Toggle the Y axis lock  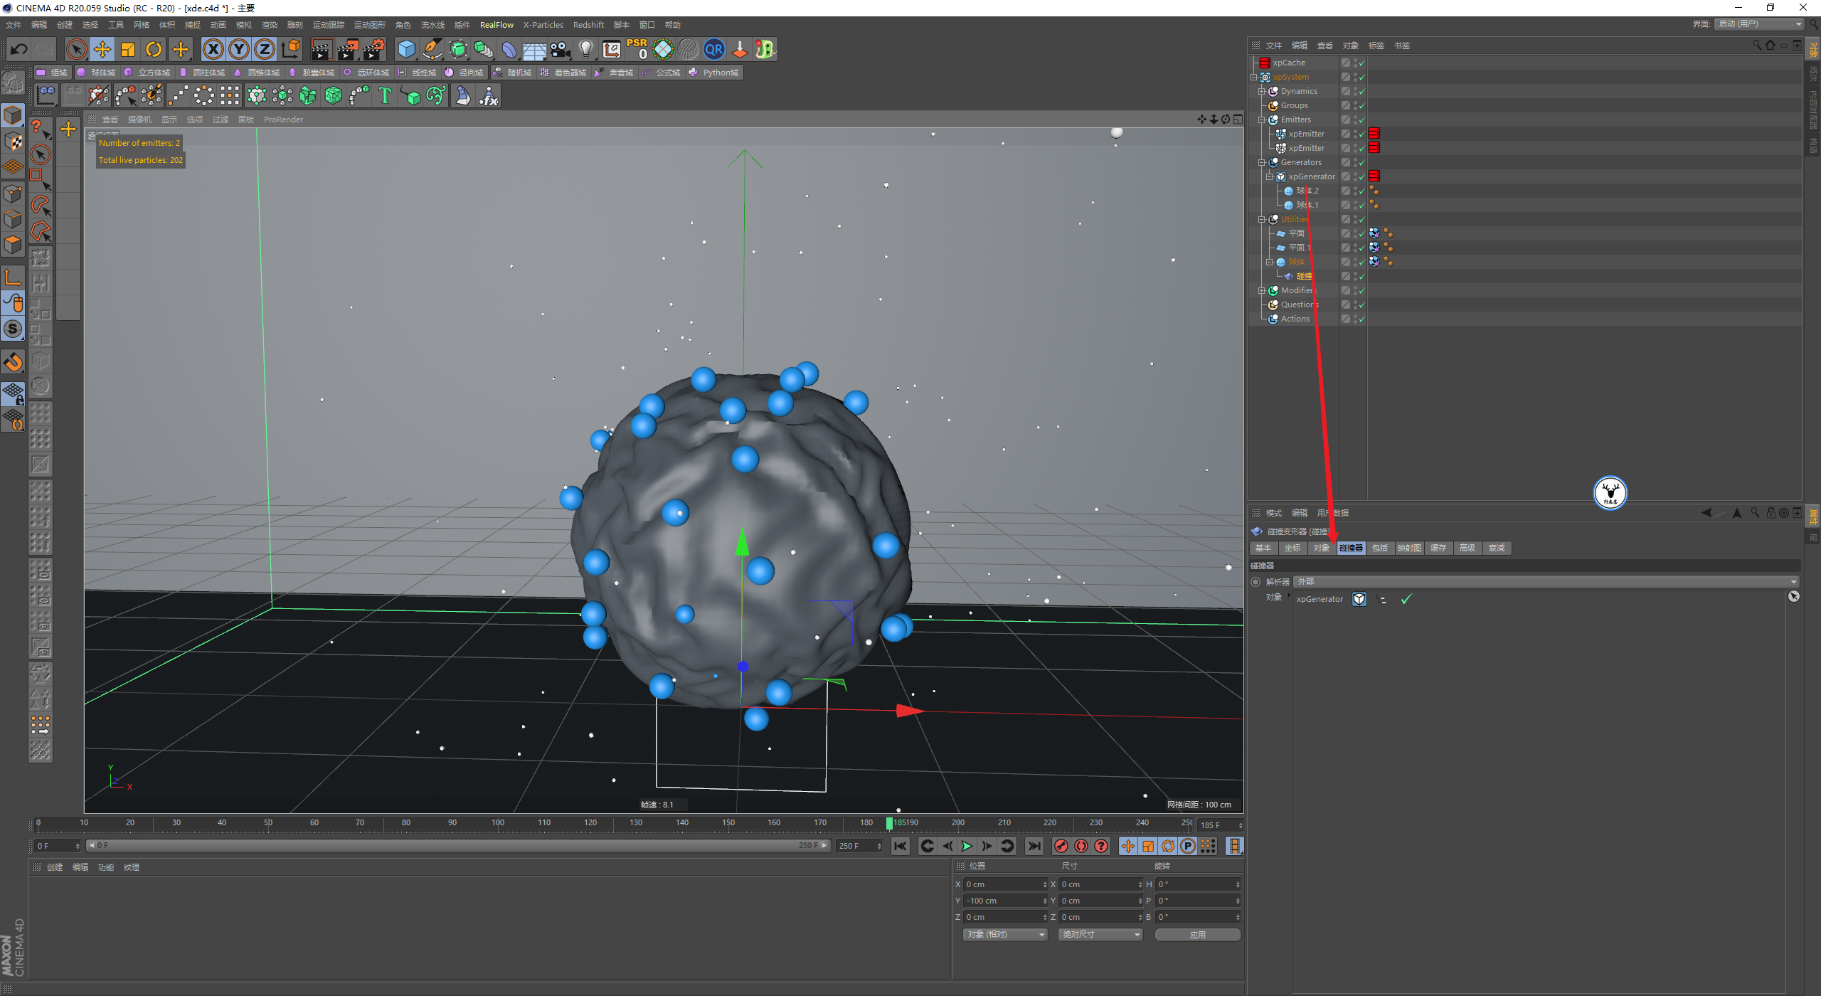click(x=239, y=49)
